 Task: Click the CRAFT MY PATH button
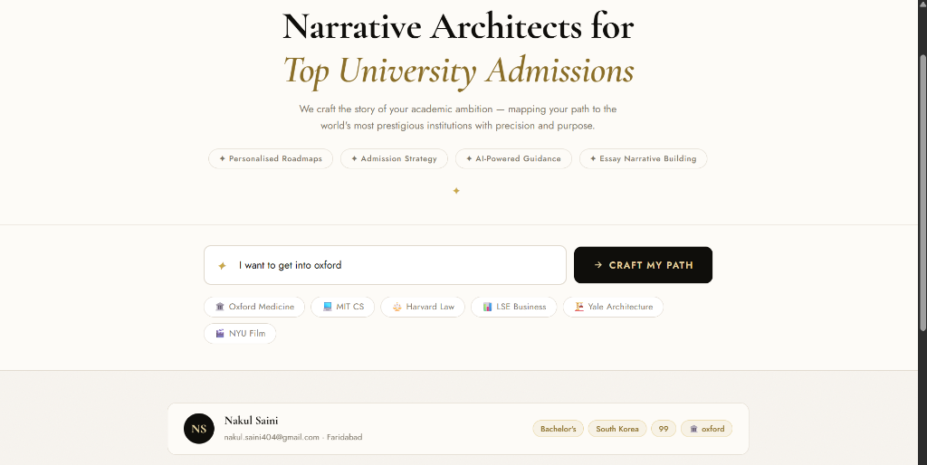(644, 265)
